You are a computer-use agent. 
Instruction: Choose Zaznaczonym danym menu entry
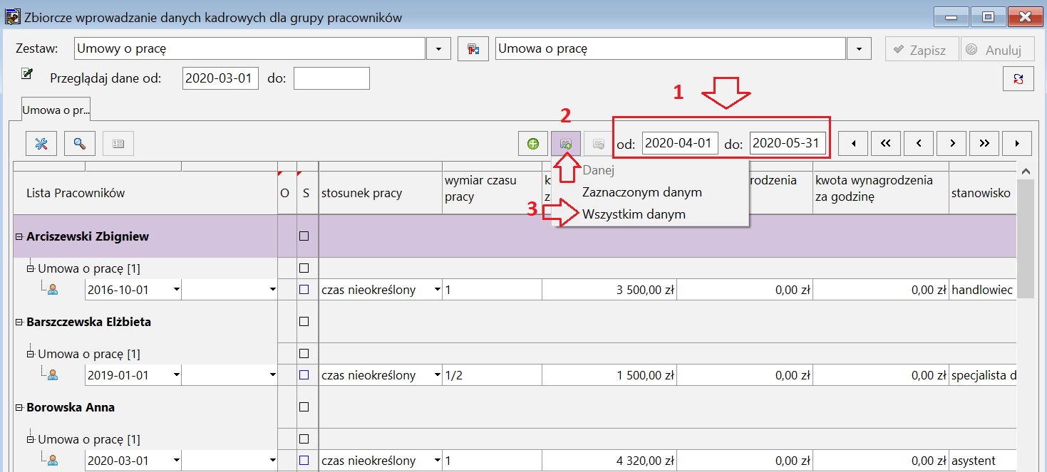click(642, 192)
